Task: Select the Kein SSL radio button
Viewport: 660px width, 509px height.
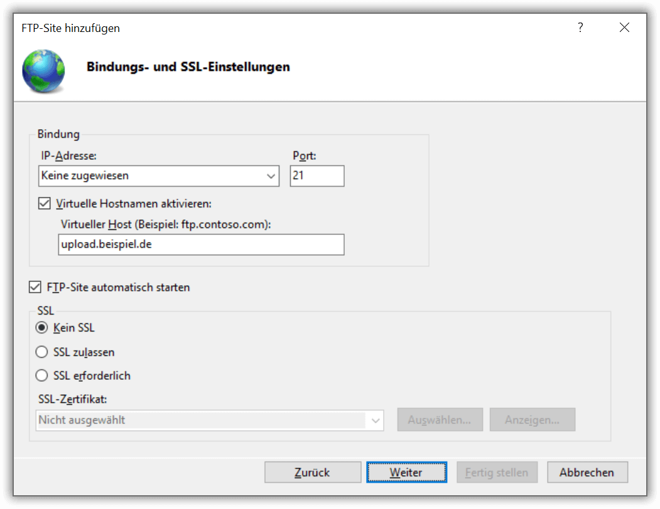Action: pyautogui.click(x=41, y=327)
